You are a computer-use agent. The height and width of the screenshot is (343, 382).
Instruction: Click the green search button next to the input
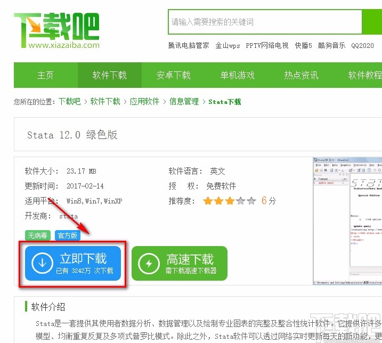(372, 22)
